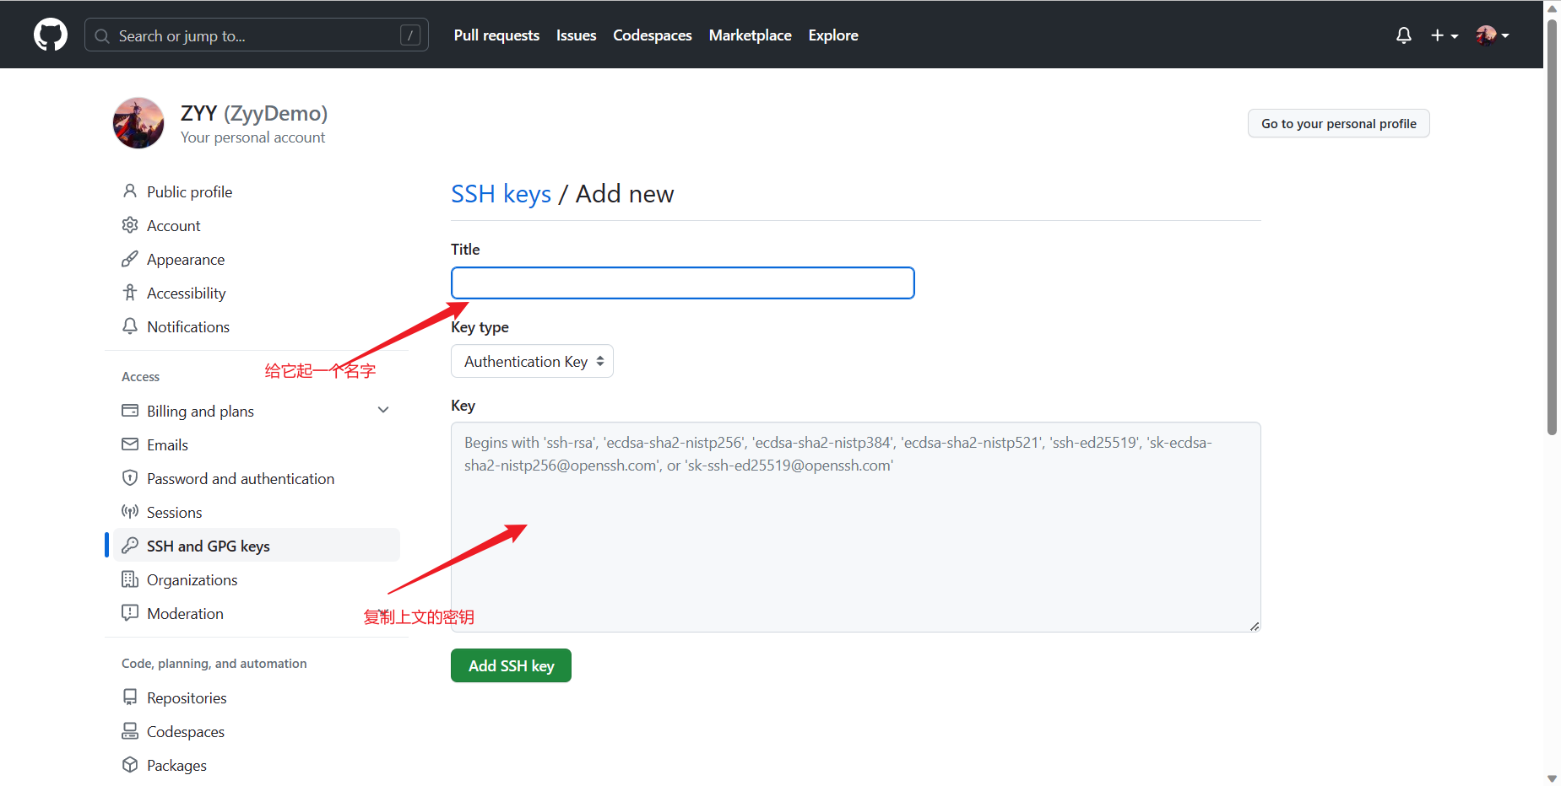This screenshot has width=1561, height=786.
Task: Click the shield icon for Password and authentication
Action: click(x=130, y=478)
